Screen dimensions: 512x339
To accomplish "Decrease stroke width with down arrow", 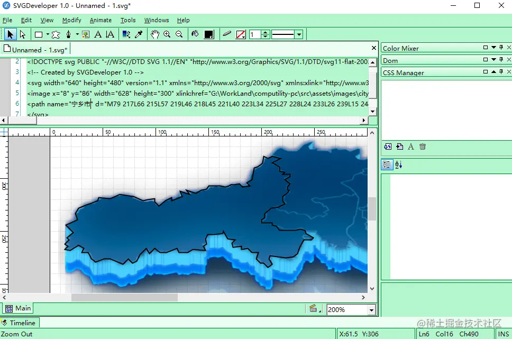I will coord(266,36).
